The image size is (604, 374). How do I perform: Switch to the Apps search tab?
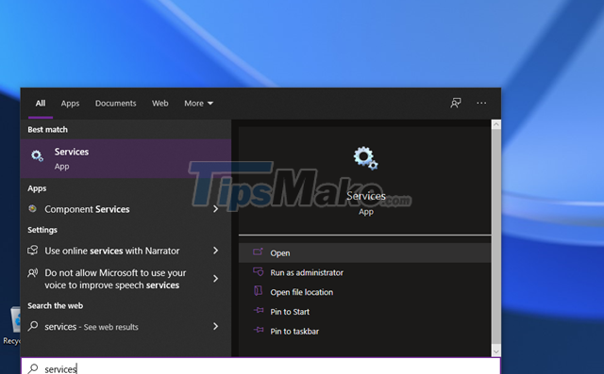click(70, 104)
